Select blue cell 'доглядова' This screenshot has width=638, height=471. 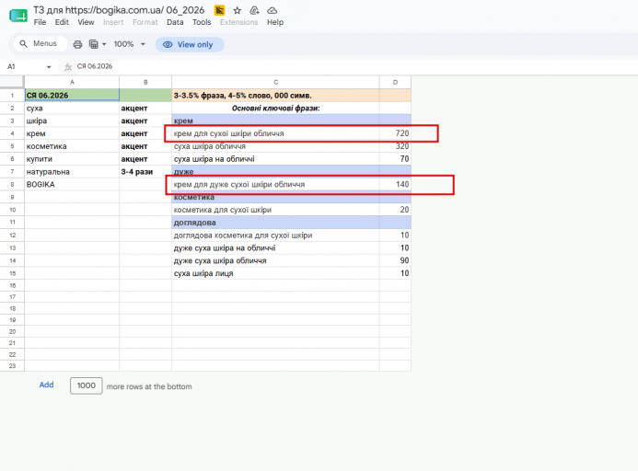point(275,223)
